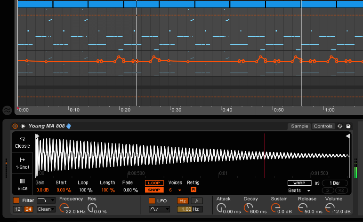This screenshot has height=222, width=363.
Task: Select Classic playback mode
Action: (x=23, y=142)
